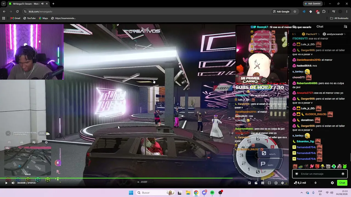Reload the Kick page
351x197 pixels.
[17, 11]
